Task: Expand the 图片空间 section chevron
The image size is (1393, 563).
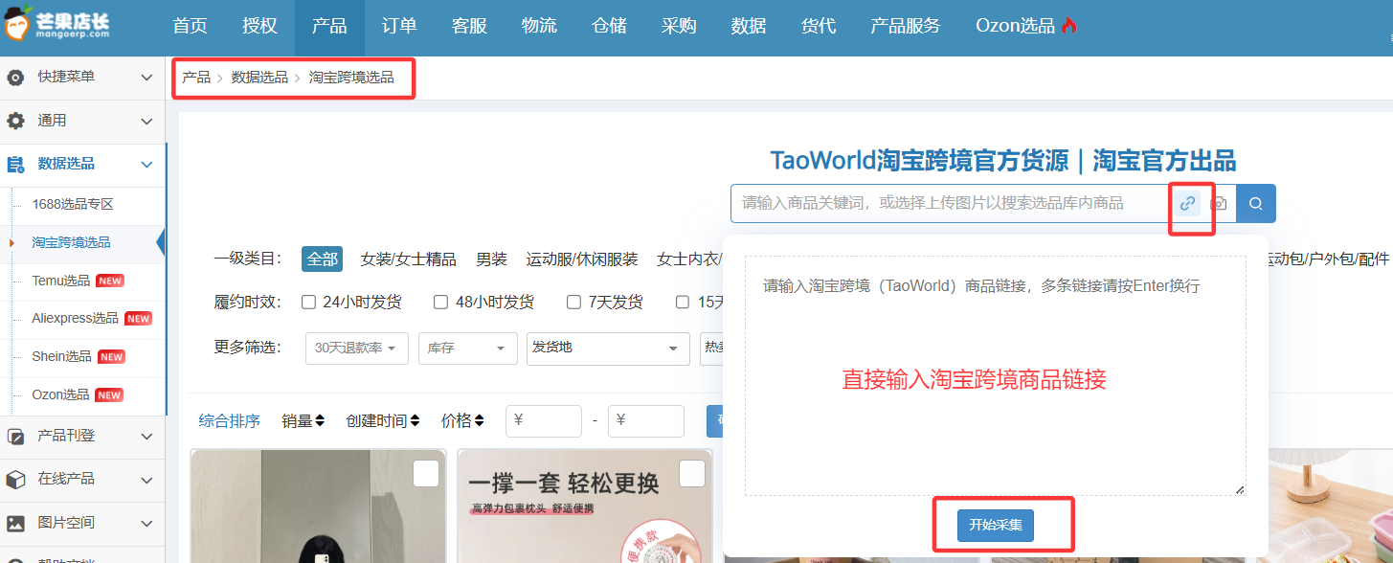Action: [x=146, y=523]
